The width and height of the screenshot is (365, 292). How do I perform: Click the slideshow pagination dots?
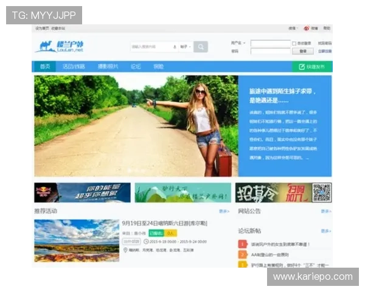click(x=136, y=170)
